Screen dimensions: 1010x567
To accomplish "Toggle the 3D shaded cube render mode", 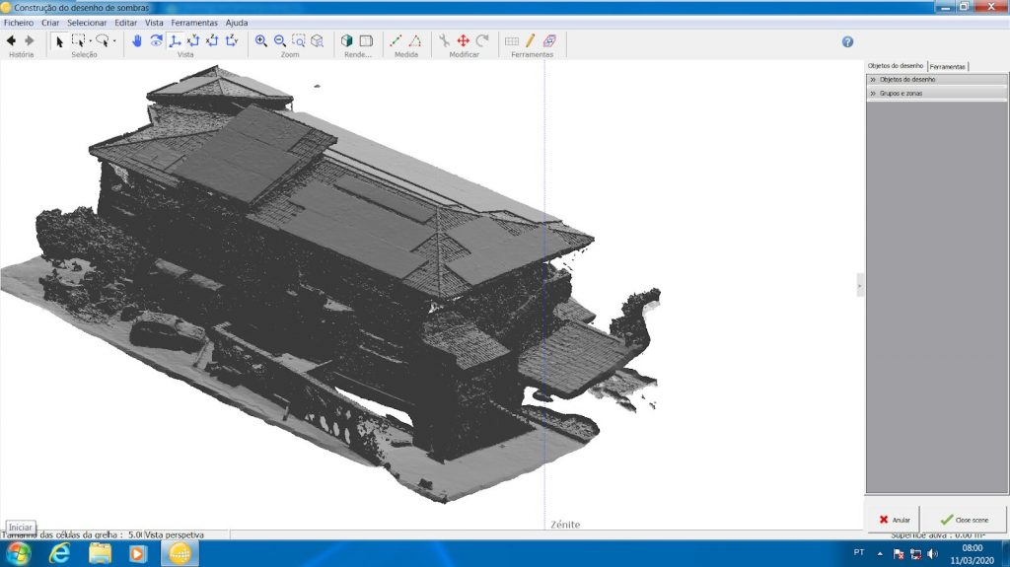I will pyautogui.click(x=346, y=41).
